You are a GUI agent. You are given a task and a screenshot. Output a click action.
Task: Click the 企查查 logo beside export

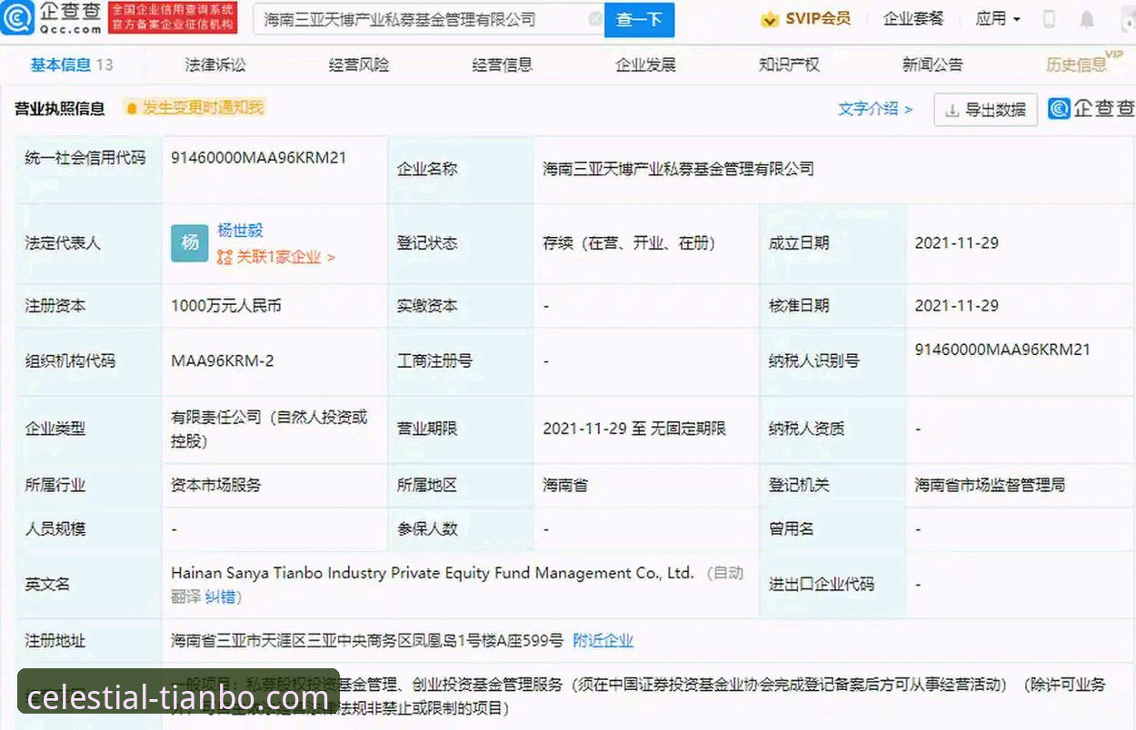1091,109
